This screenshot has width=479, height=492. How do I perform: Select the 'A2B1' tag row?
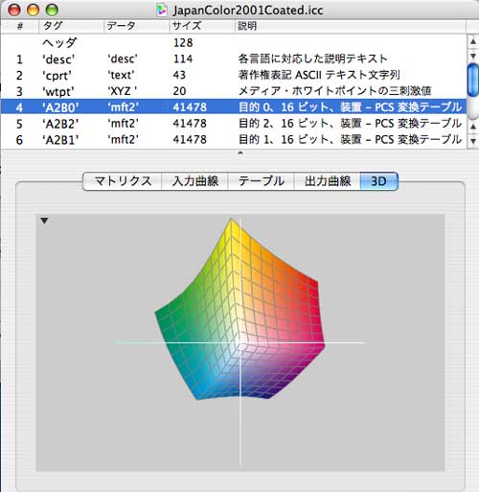[233, 139]
